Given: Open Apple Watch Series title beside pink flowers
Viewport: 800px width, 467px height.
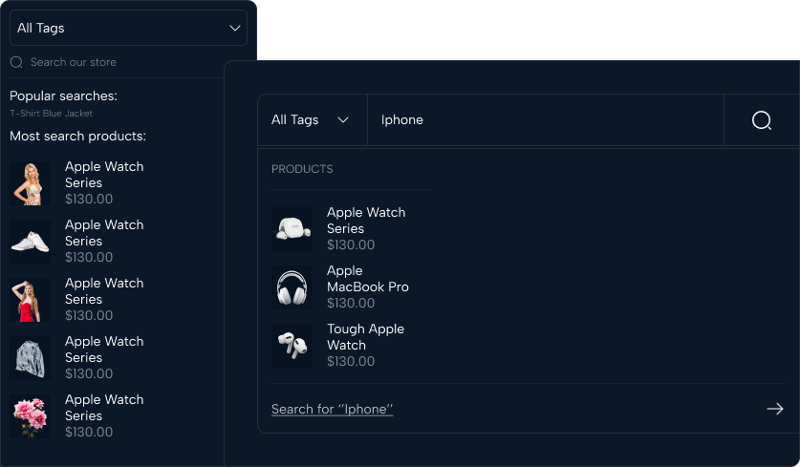Looking at the screenshot, I should point(104,408).
